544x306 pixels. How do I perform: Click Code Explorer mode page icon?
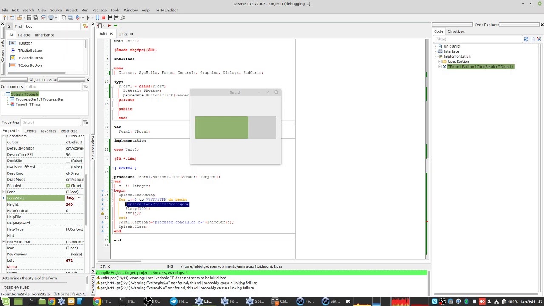pyautogui.click(x=533, y=39)
